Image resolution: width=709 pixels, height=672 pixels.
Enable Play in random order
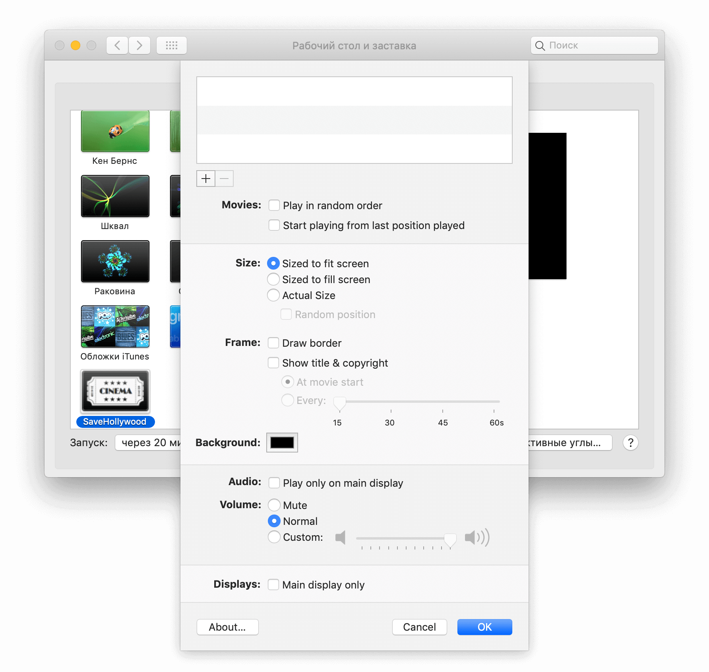[x=274, y=205]
